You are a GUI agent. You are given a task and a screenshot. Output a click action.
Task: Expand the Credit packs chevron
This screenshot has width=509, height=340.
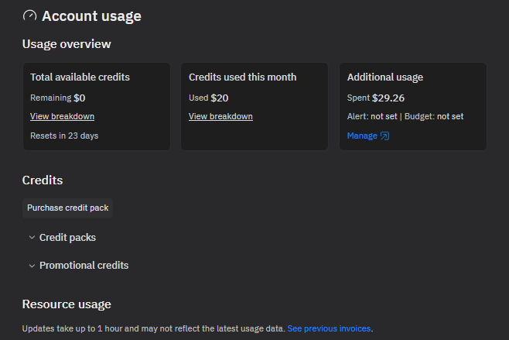[x=32, y=238]
